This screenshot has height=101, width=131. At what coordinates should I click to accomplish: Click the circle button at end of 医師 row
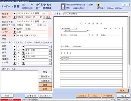pyautogui.click(x=50, y=47)
